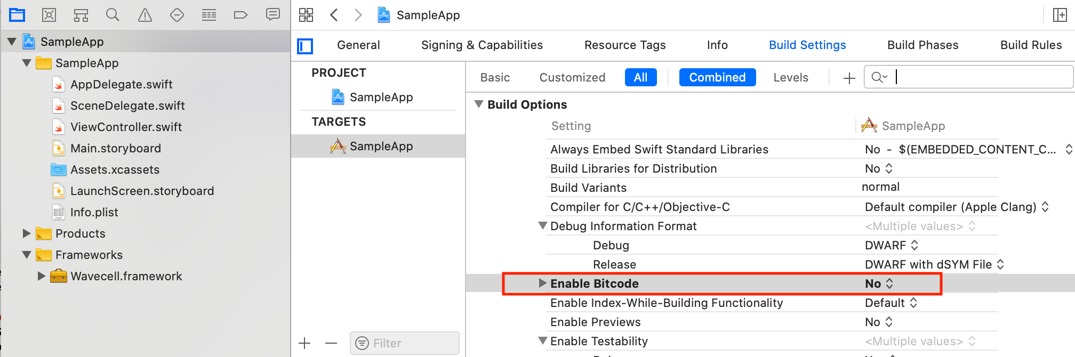Select the Combined view
Screen dimensions: 1075x357
(717, 78)
